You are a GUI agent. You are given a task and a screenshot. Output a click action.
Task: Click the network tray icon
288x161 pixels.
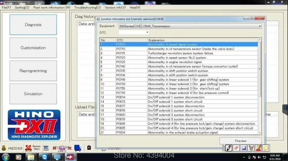pyautogui.click(x=264, y=157)
